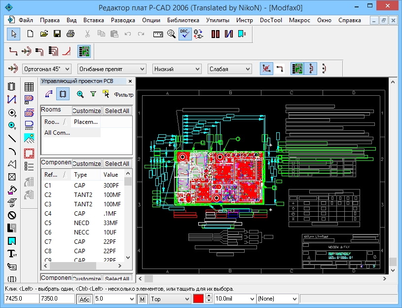Click the red layer color swatch
Viewport: 402px width, 308px height.
tap(198, 299)
